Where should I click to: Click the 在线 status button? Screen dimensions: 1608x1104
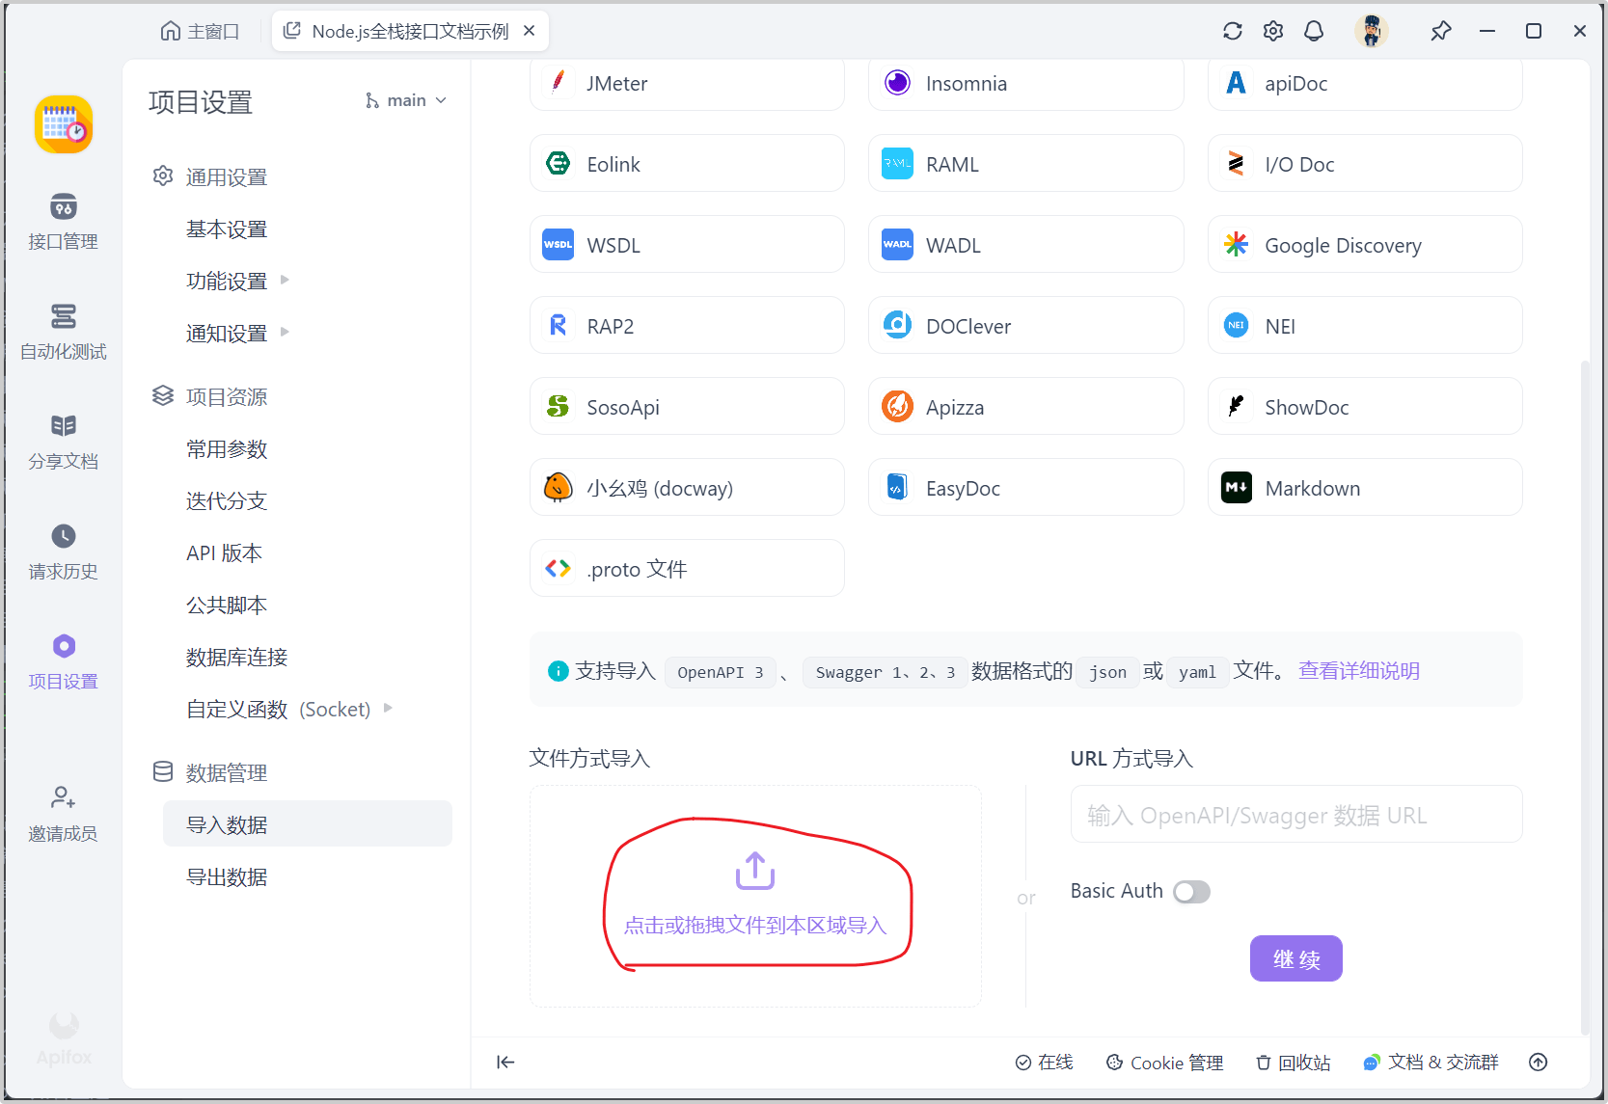point(1045,1062)
